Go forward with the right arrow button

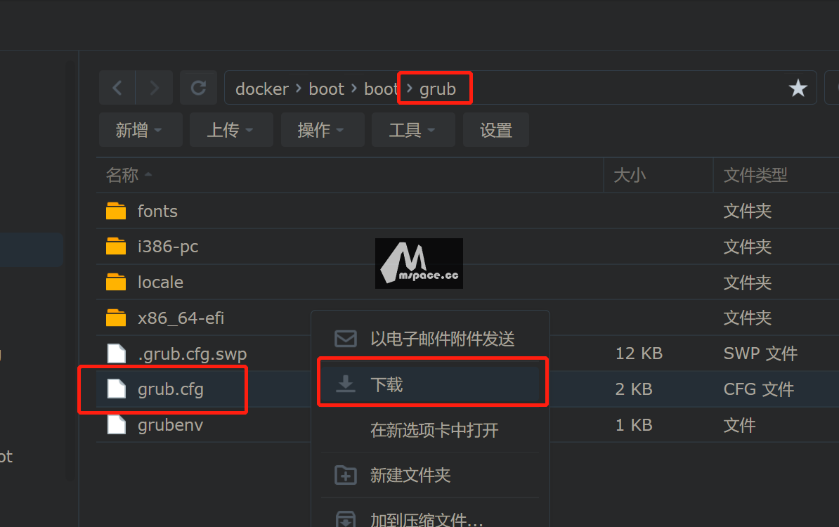(154, 88)
